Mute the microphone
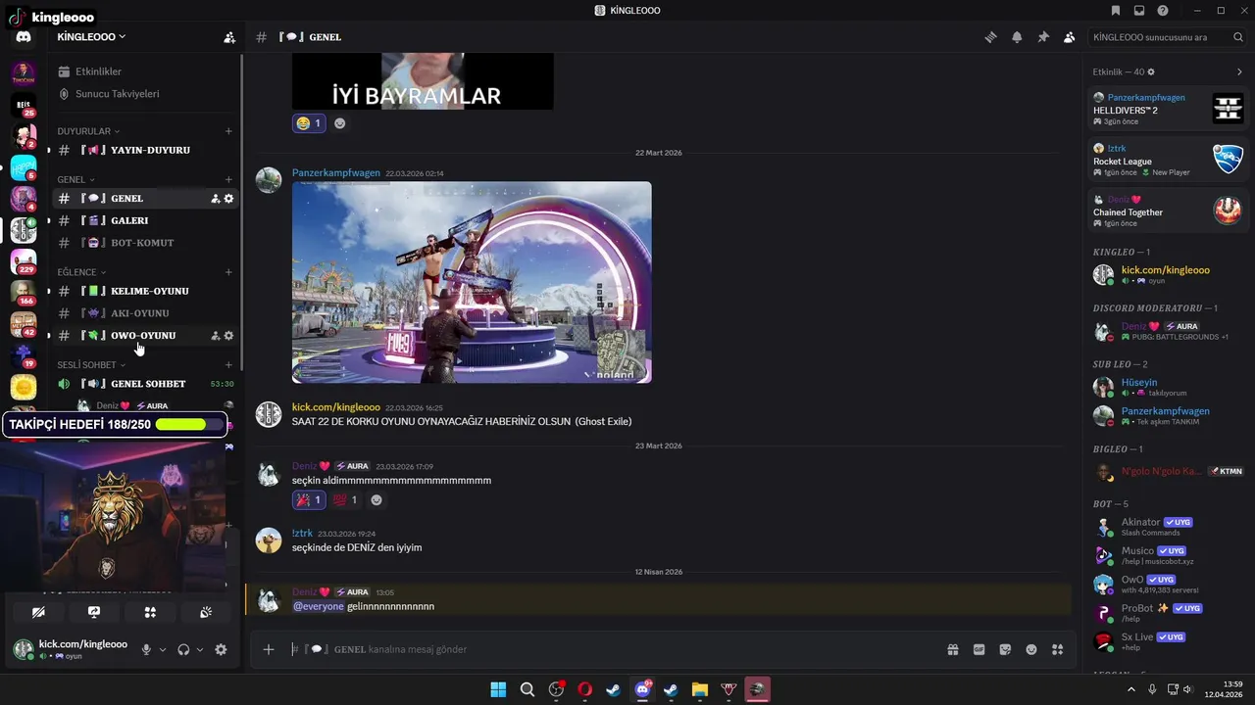The width and height of the screenshot is (1255, 705). click(x=146, y=649)
